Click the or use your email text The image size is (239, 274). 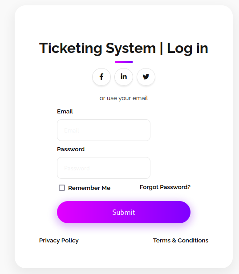(x=124, y=98)
